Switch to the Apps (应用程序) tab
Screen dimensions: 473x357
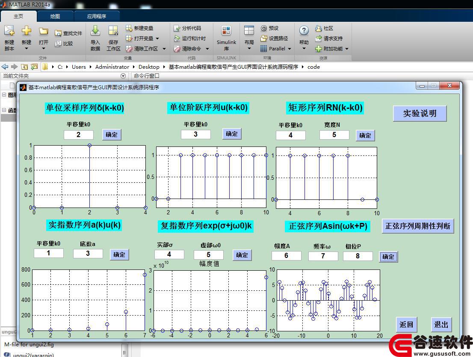[97, 16]
